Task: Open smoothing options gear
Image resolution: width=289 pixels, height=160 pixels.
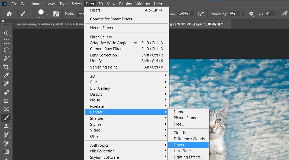Action: point(251,14)
